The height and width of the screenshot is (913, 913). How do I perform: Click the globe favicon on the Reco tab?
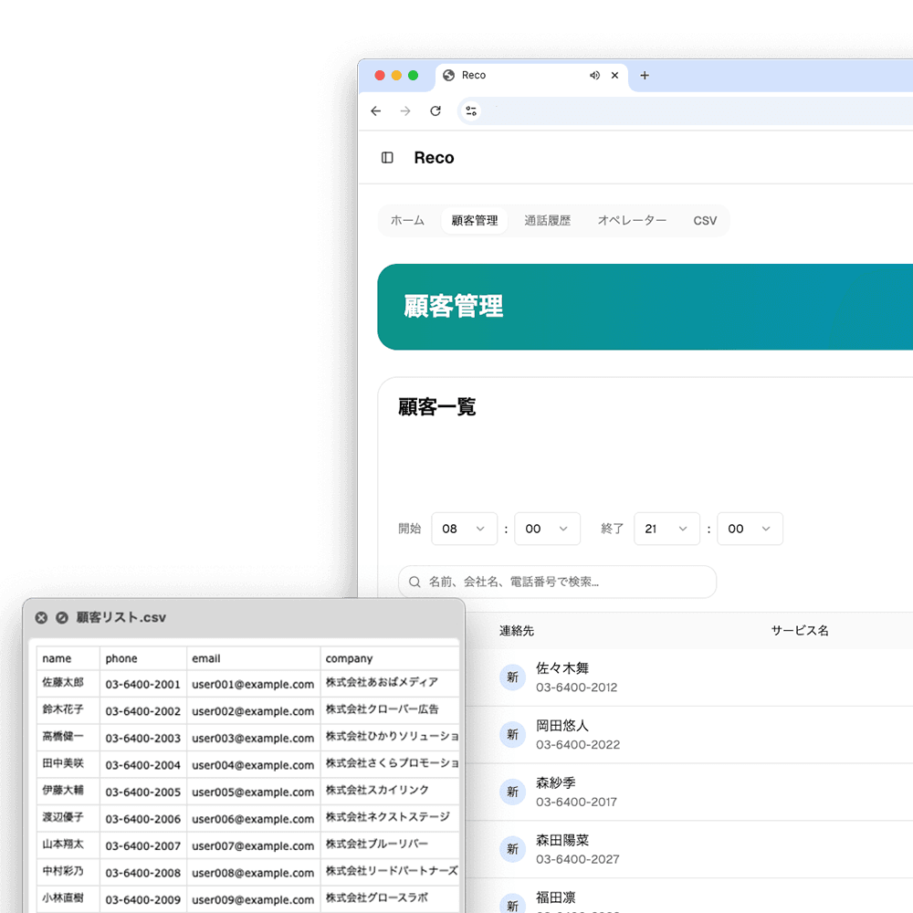coord(447,75)
